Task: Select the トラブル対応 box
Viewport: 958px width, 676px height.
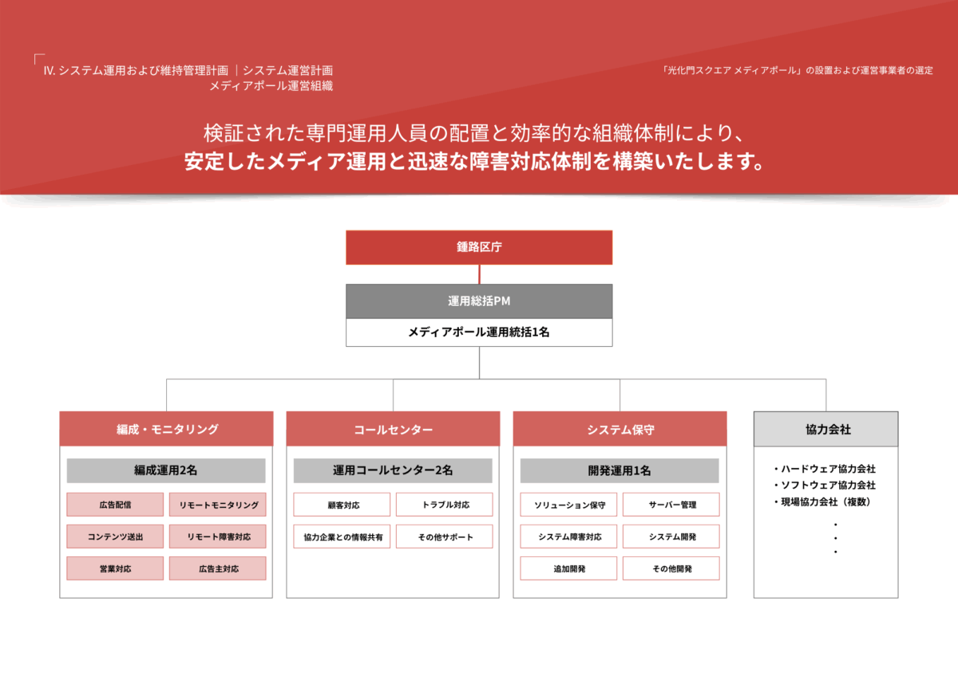Action: (x=444, y=505)
